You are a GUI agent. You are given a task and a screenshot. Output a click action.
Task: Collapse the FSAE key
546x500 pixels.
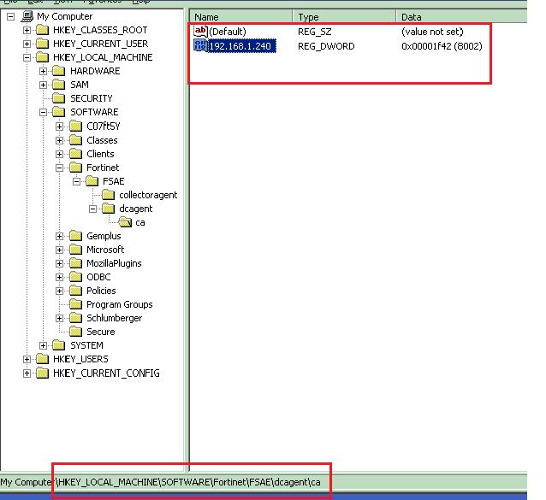pyautogui.click(x=76, y=181)
